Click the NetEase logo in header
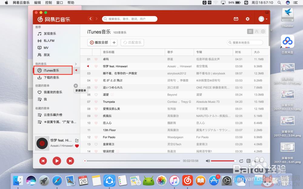The image size is (303, 189). pyautogui.click(x=54, y=19)
